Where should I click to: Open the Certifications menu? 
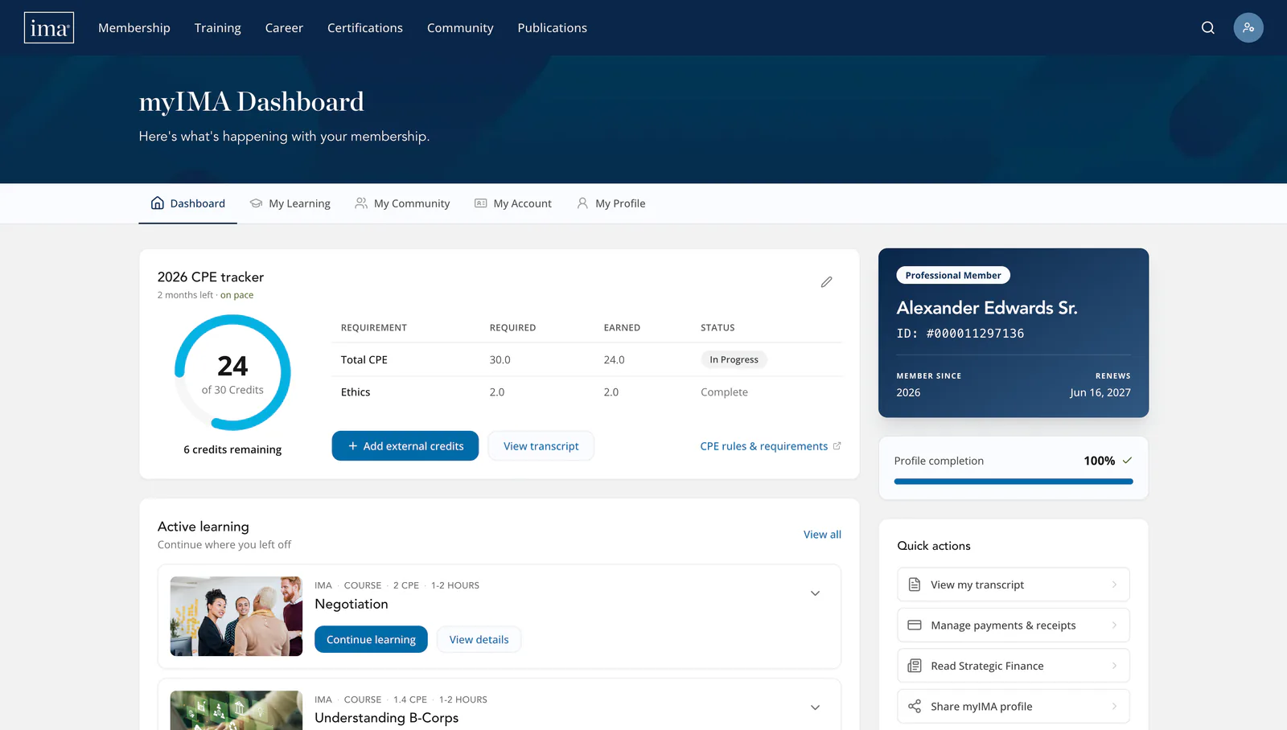tap(365, 27)
